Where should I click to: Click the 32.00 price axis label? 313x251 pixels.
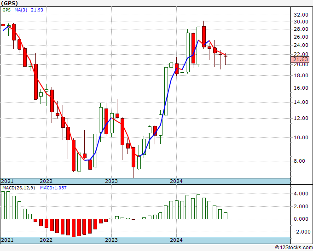301,15
